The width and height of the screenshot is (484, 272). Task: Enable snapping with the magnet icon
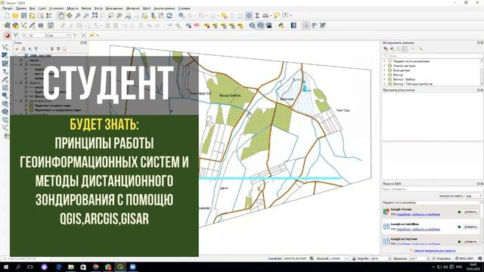pos(8,36)
